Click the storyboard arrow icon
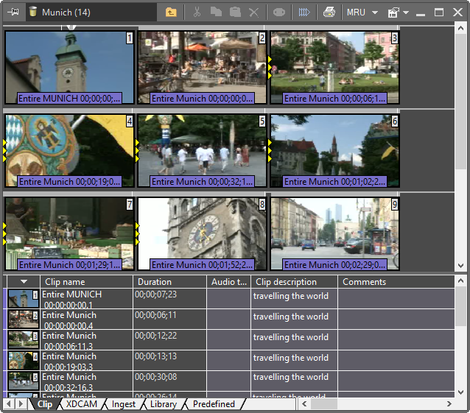470x413 pixels. (304, 13)
